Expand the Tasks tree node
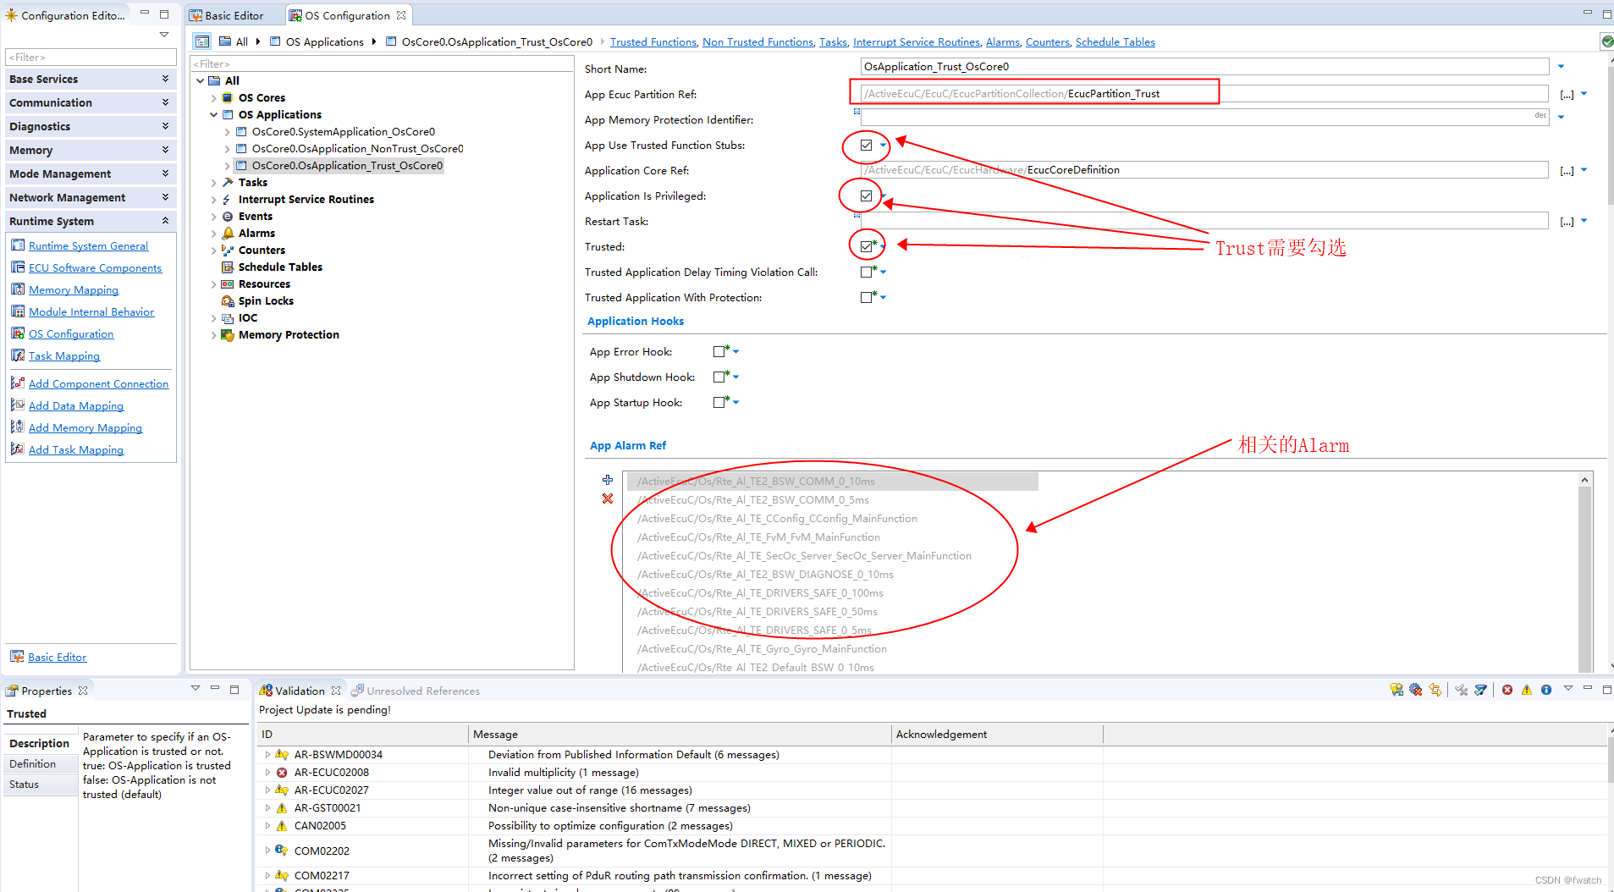Viewport: 1614px width, 892px height. point(213,182)
